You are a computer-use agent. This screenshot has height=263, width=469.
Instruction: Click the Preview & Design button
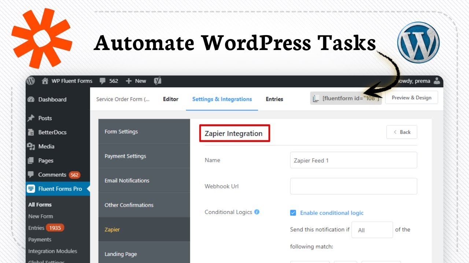[411, 98]
